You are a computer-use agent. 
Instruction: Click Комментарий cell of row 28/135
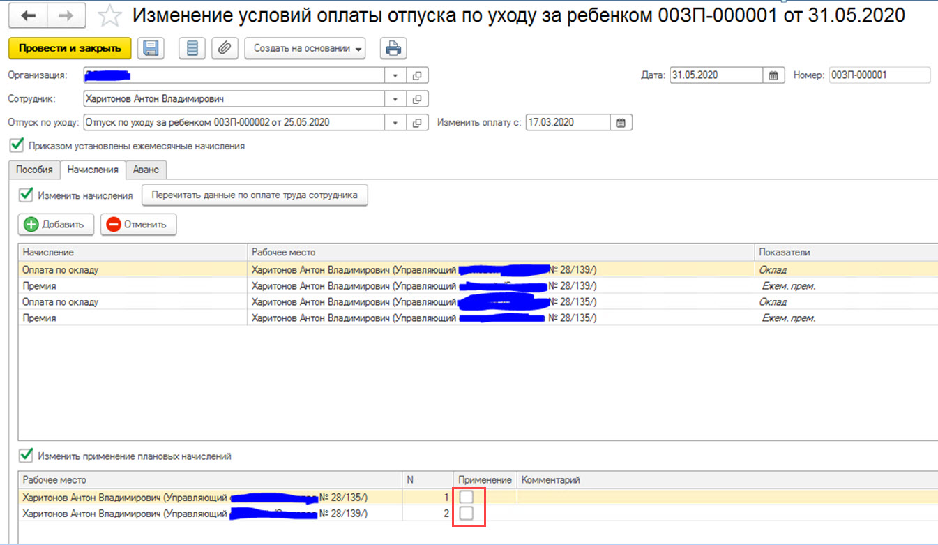pos(727,497)
